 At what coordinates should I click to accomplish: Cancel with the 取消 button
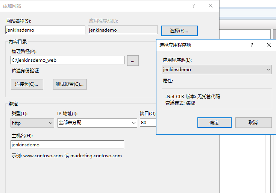(x=253, y=123)
